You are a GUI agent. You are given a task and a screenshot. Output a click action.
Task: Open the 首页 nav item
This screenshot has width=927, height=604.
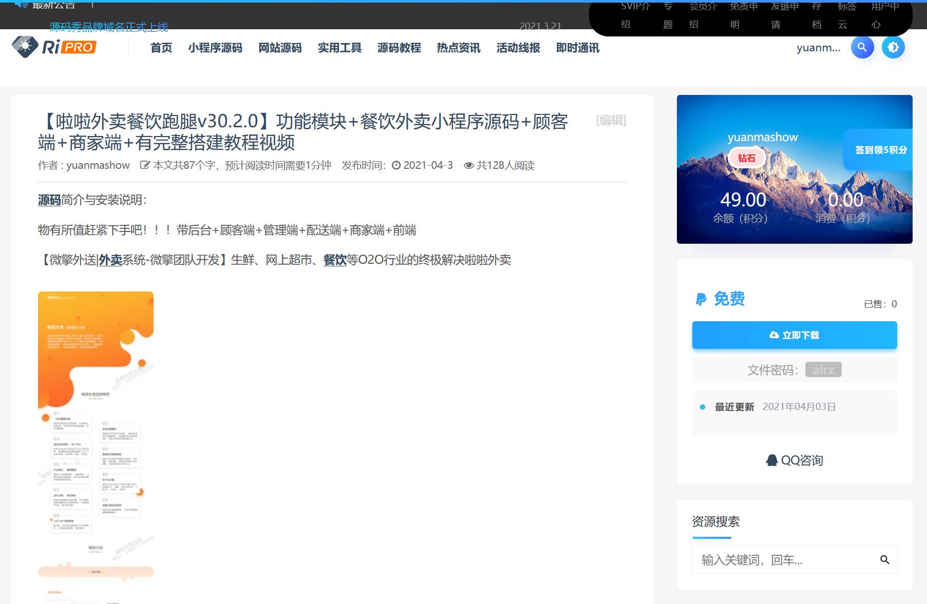click(x=161, y=48)
